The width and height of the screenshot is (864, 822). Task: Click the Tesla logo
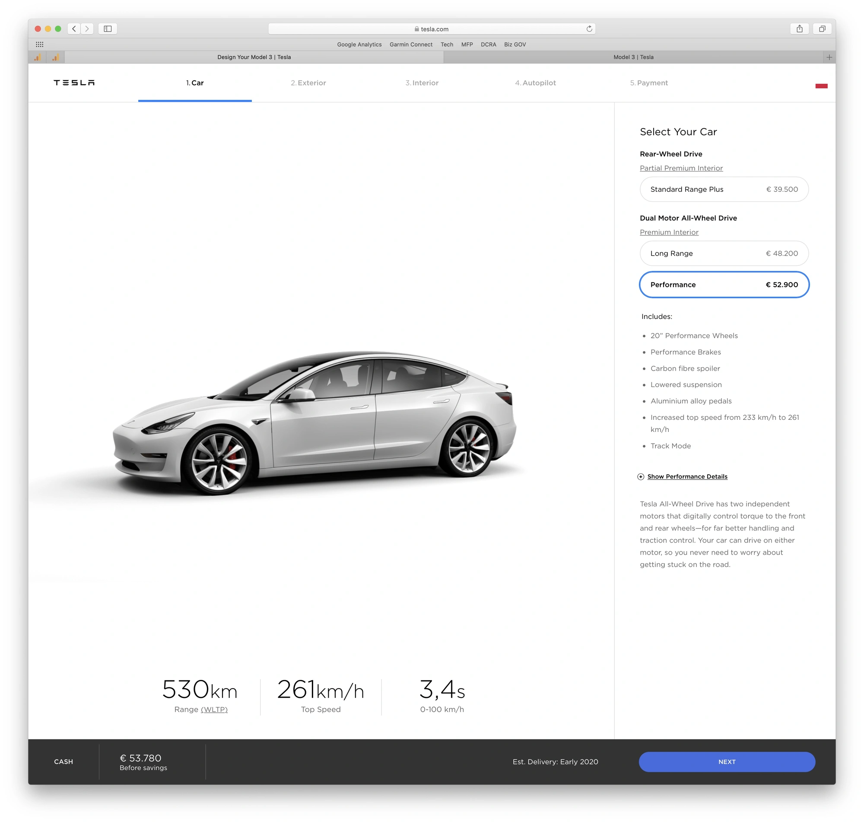74,83
